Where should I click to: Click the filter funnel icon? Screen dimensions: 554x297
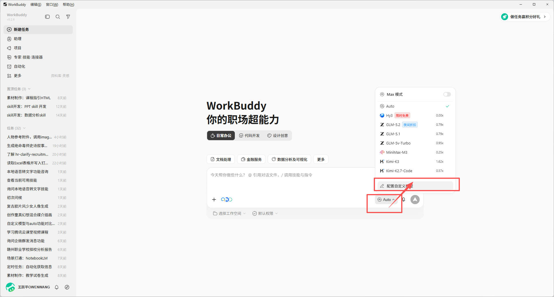click(x=68, y=17)
